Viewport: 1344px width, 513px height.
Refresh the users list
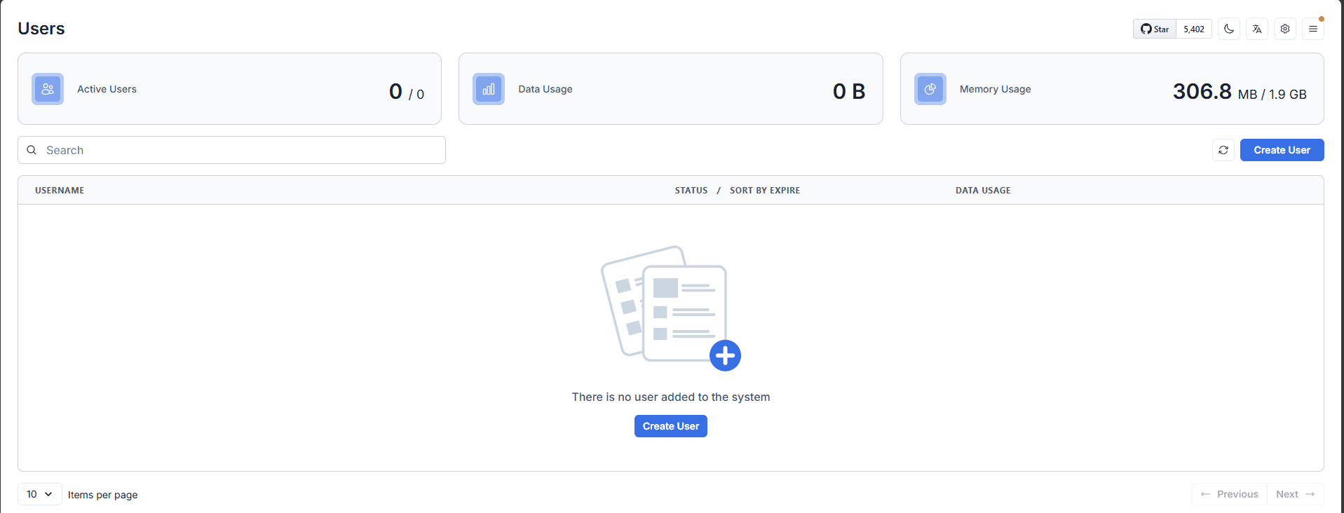(1223, 150)
